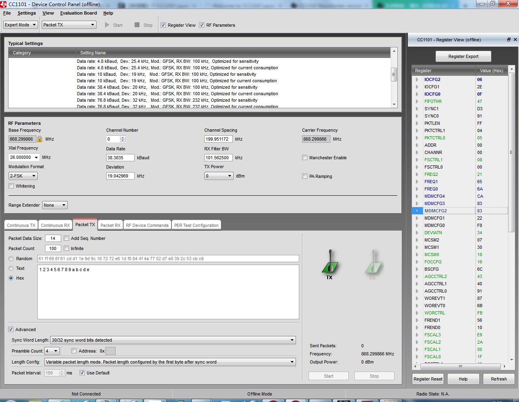Open the Length Config dropdown
This screenshot has width=519, height=402.
(170, 362)
